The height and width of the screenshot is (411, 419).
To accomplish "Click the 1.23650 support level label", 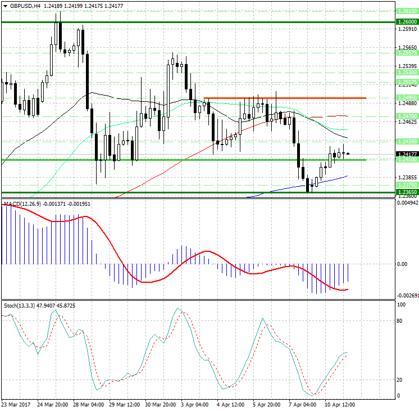I will (x=407, y=192).
